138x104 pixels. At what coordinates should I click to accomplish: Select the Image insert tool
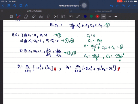[x=63, y=16]
